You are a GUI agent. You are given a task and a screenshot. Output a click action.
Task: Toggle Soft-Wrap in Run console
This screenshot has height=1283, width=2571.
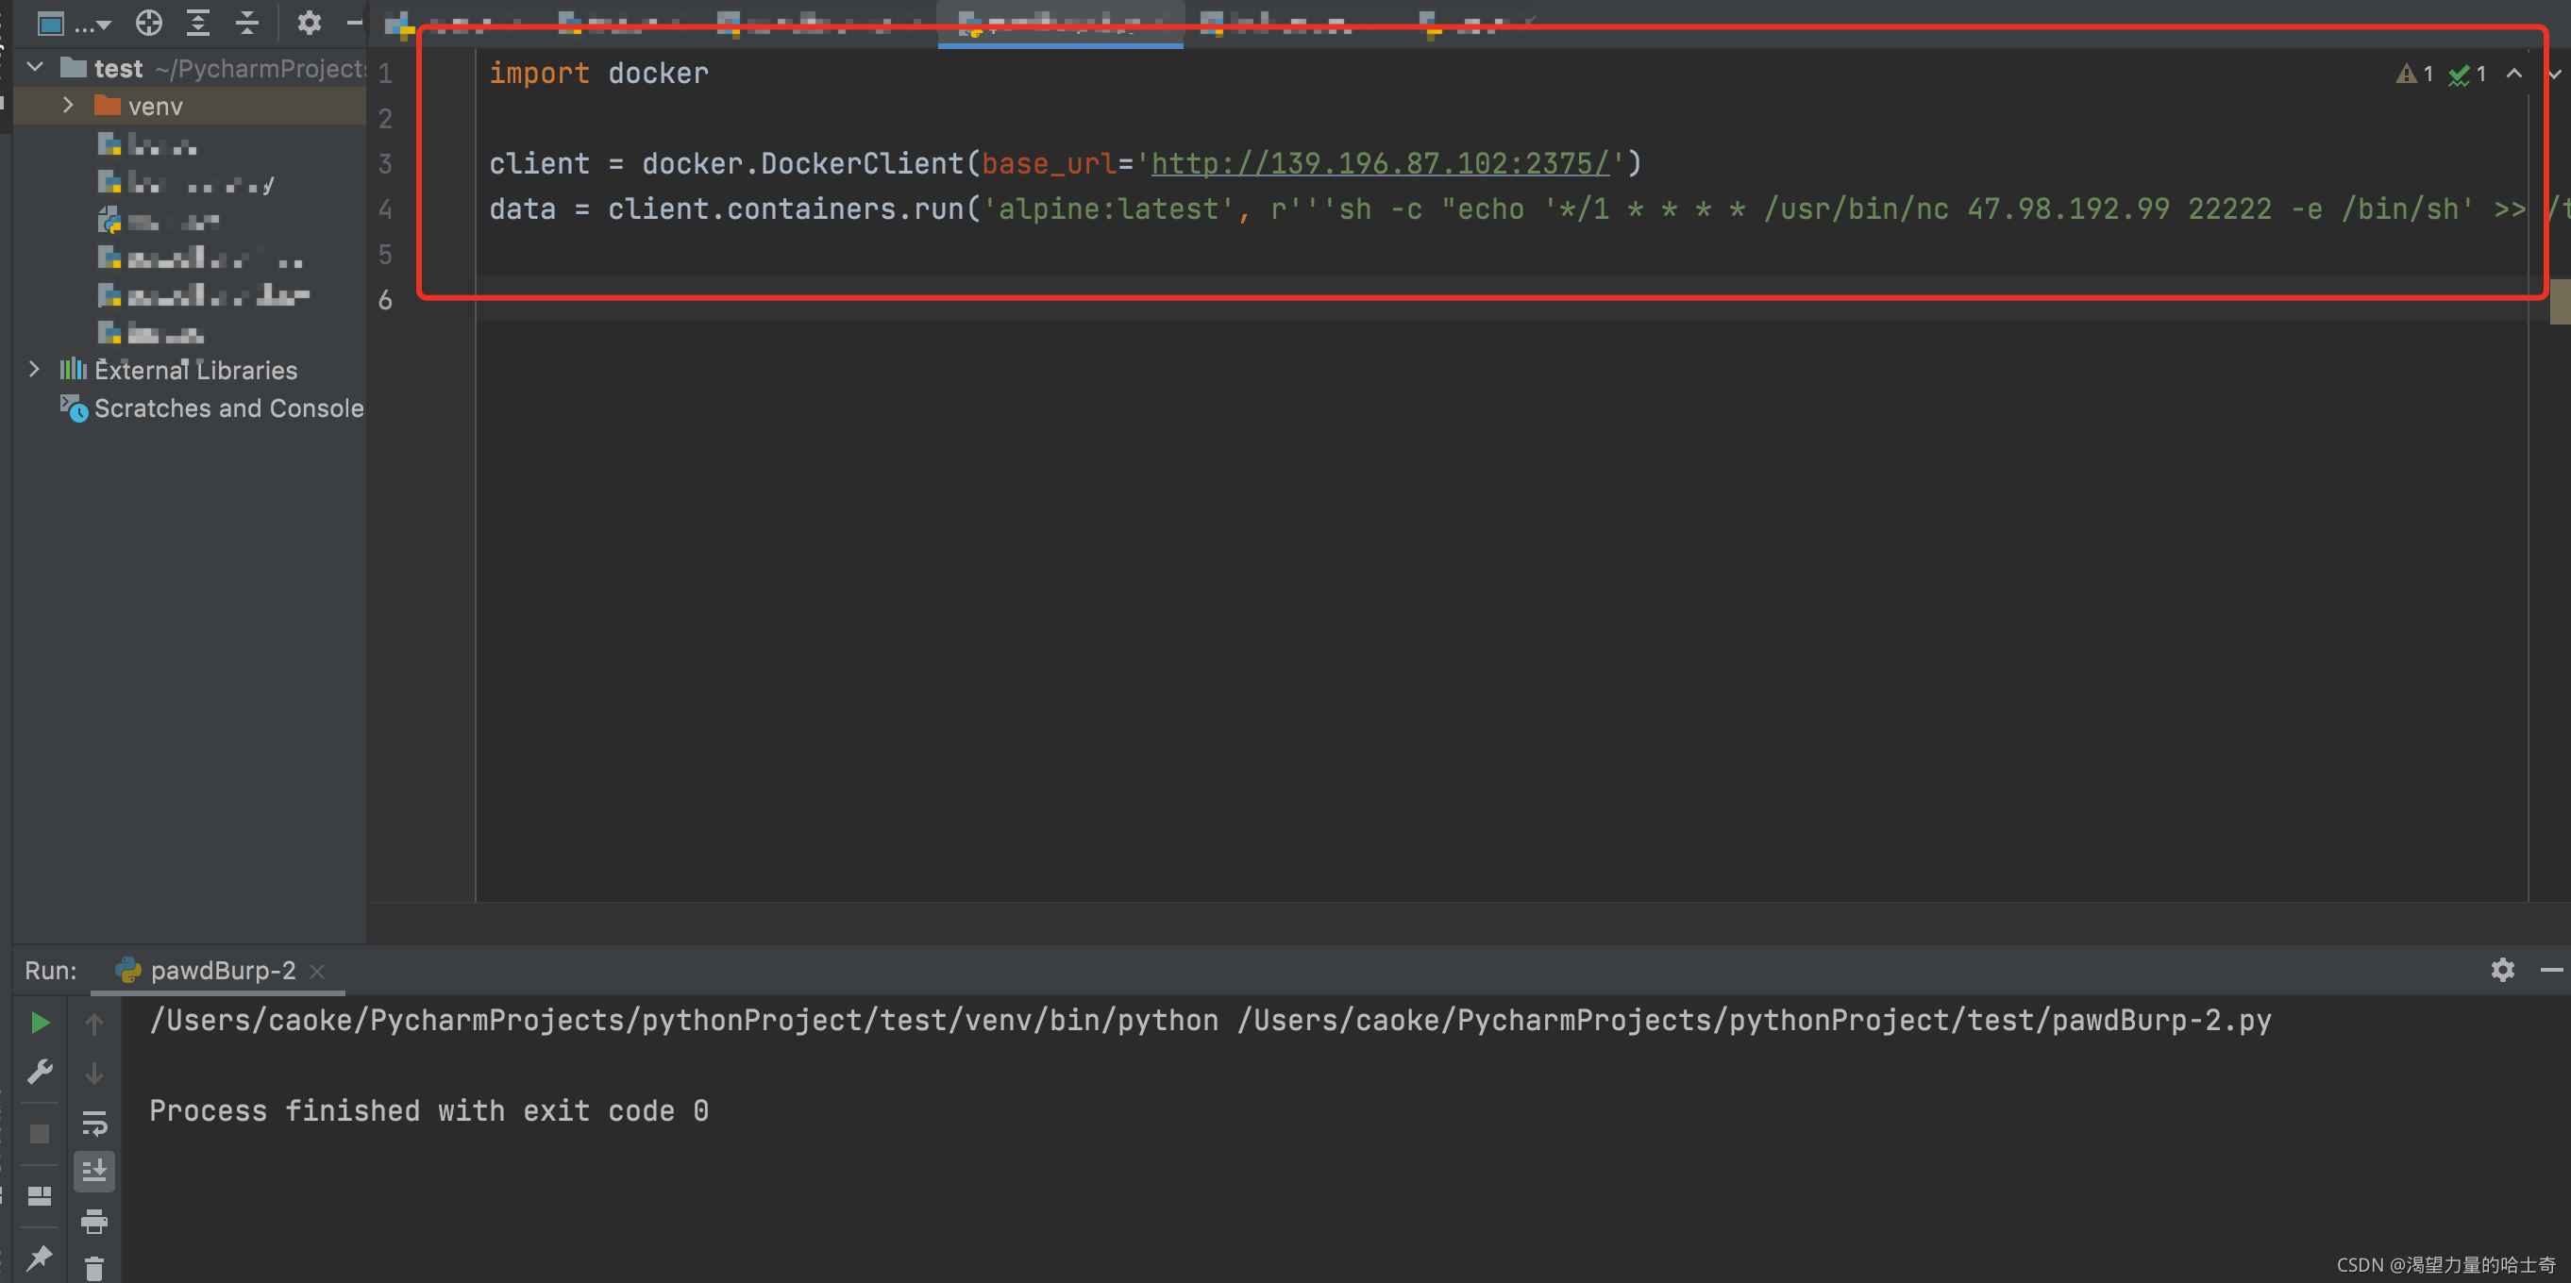[x=93, y=1124]
